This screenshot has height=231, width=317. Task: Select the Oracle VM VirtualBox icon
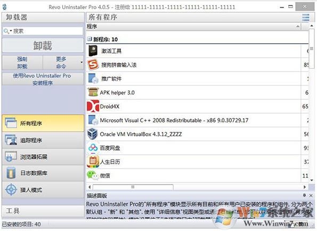93,134
